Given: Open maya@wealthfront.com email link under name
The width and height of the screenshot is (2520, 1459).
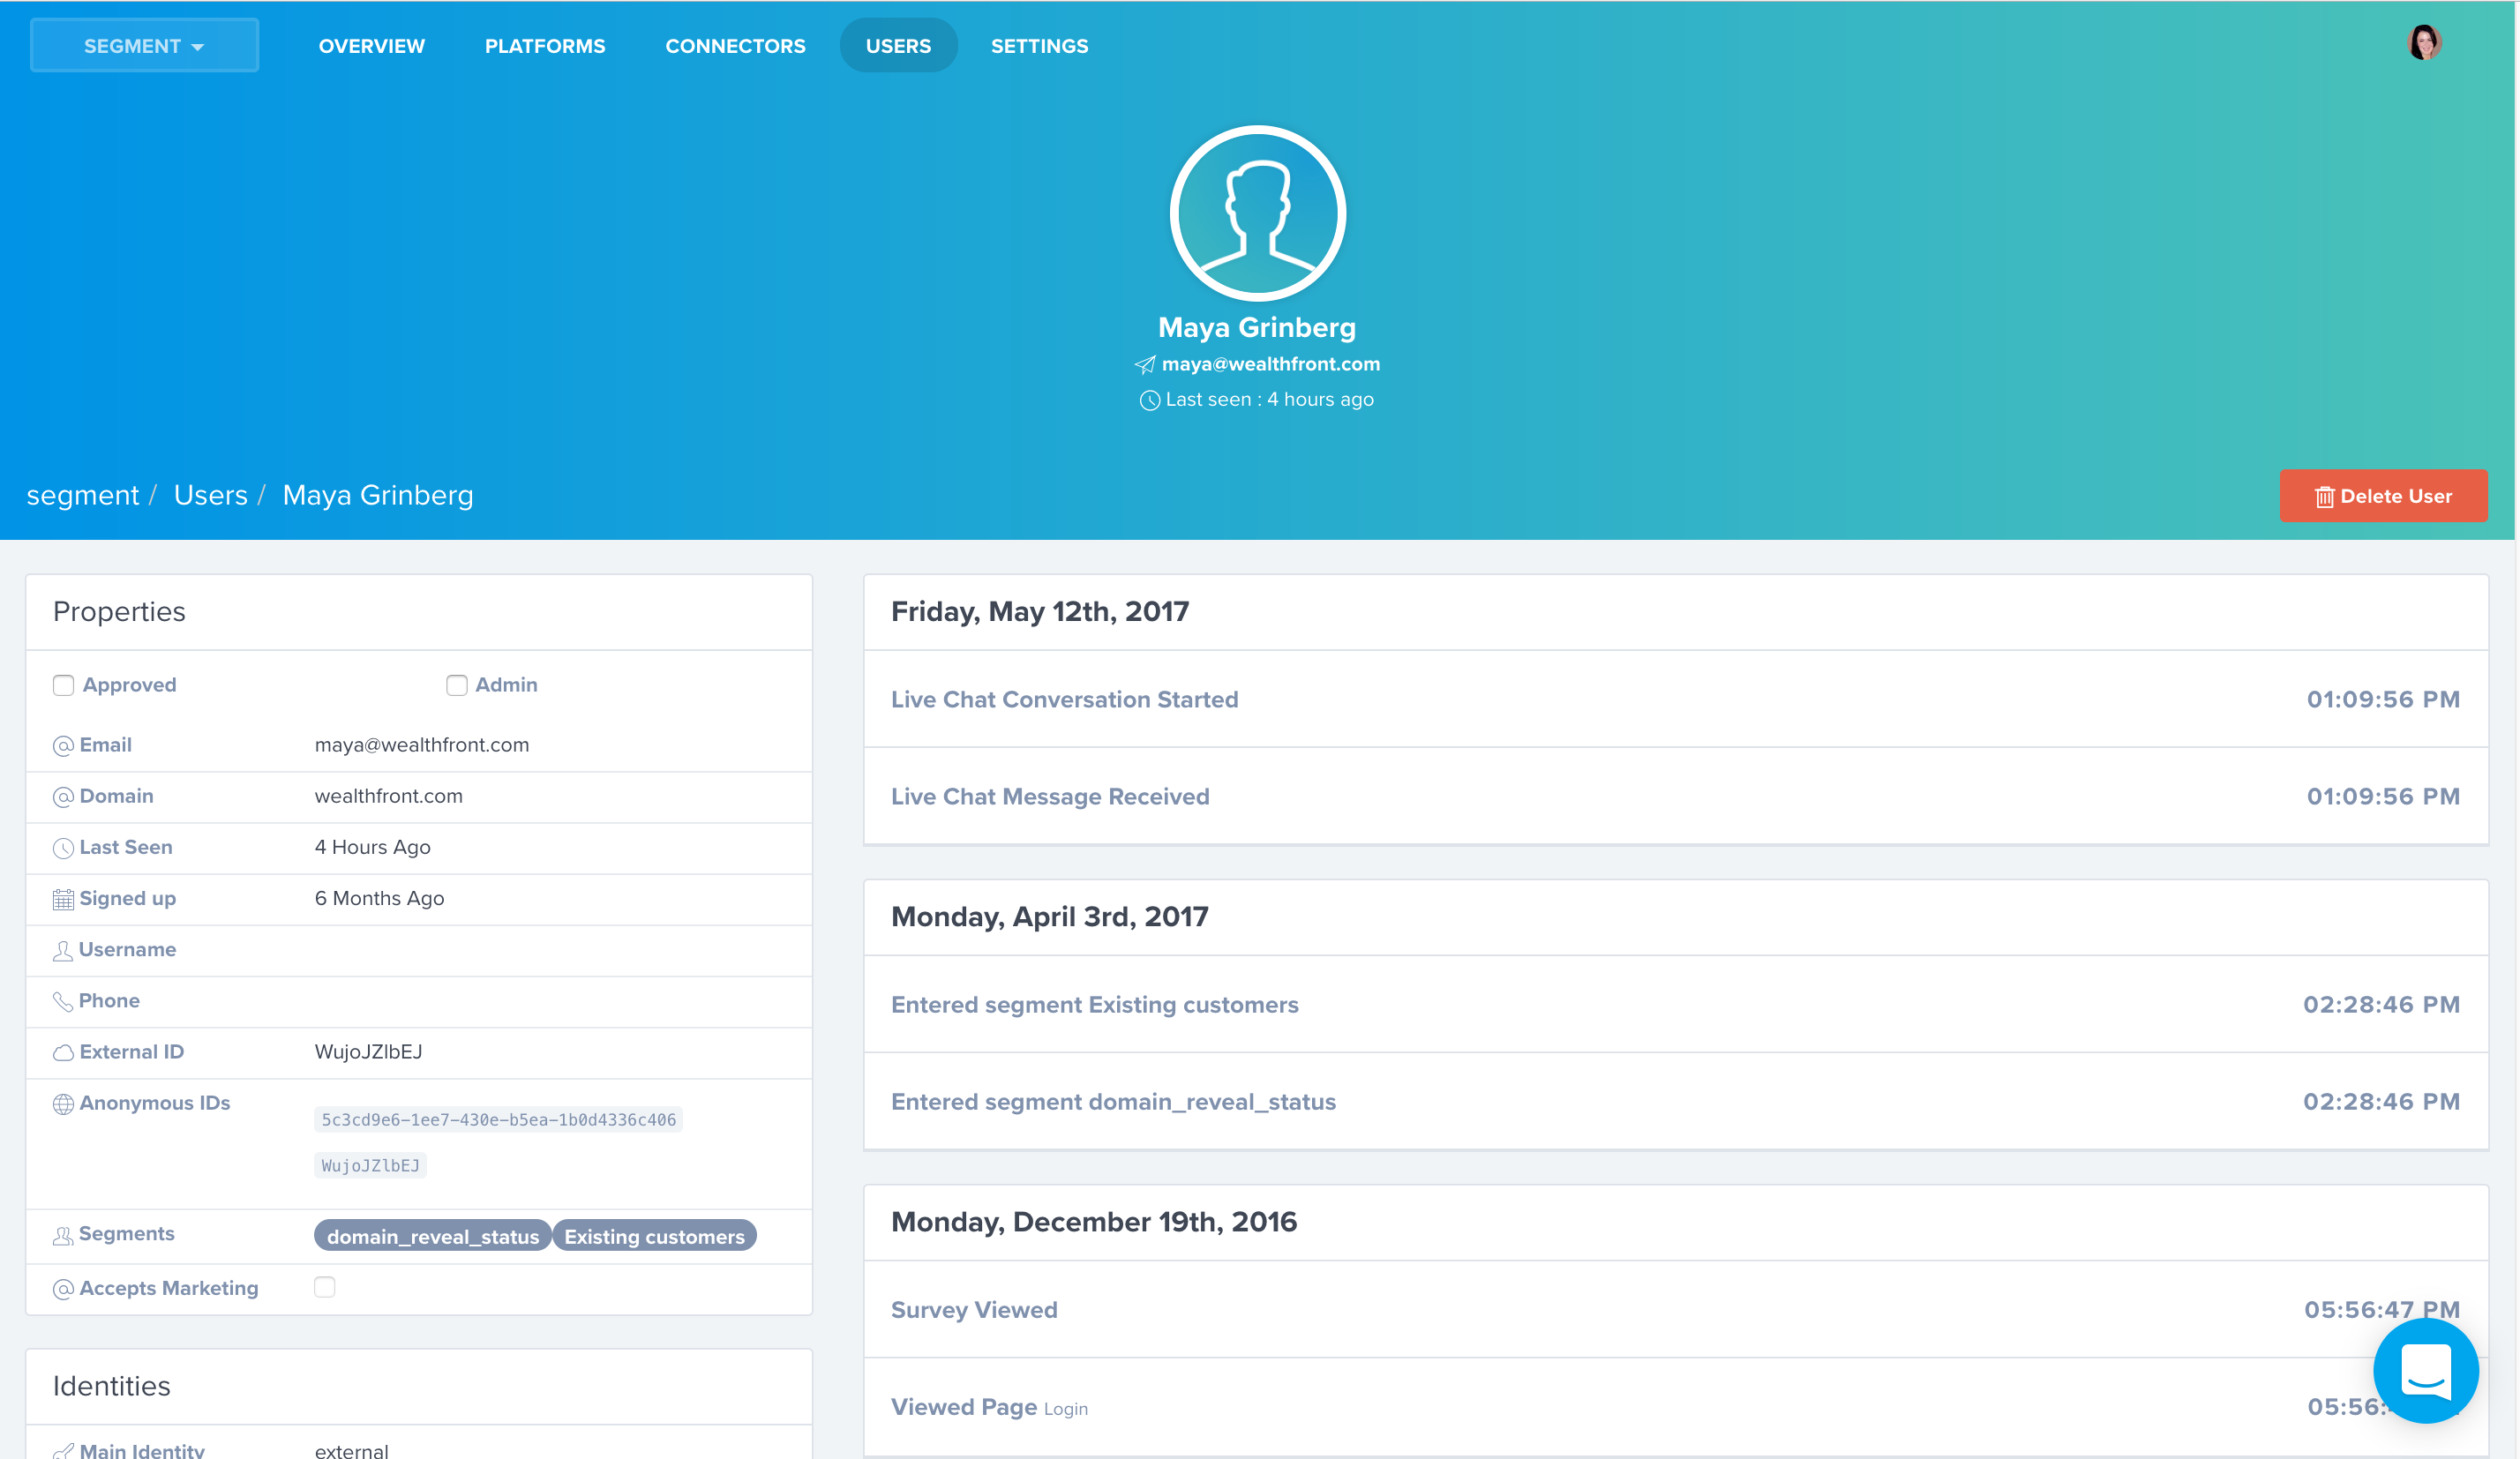Looking at the screenshot, I should pos(1270,364).
